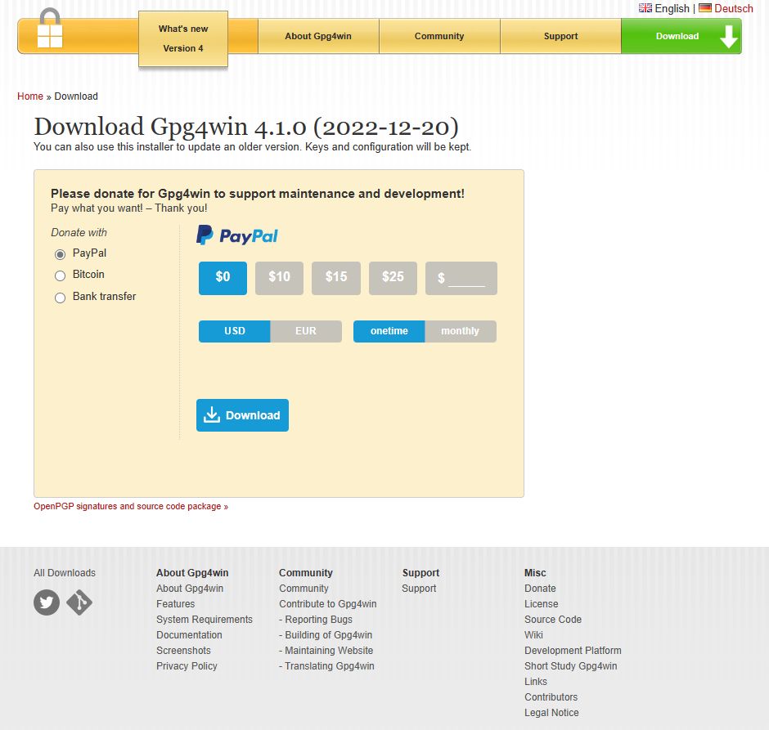The height and width of the screenshot is (730, 769).
Task: Open About Gpg4win menu item
Action: 318,36
